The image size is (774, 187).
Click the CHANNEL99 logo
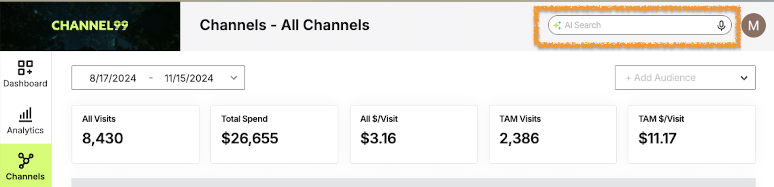click(x=90, y=26)
